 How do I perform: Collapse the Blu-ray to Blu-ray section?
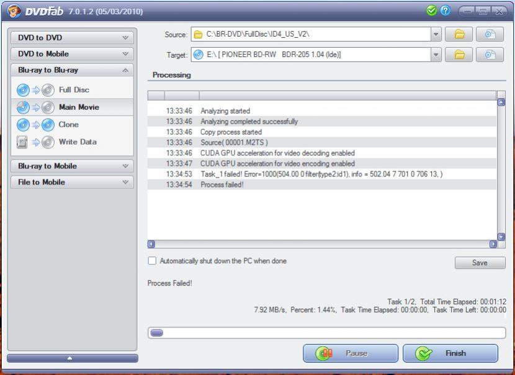coord(72,70)
